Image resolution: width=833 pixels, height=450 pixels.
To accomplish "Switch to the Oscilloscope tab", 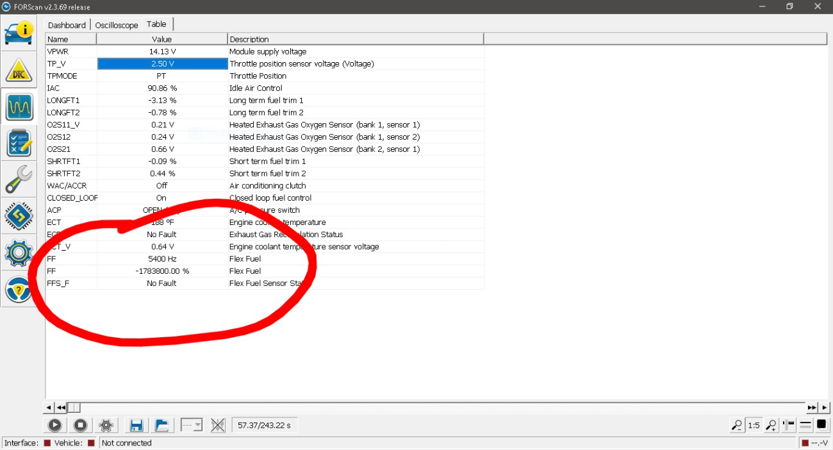I will pyautogui.click(x=117, y=25).
